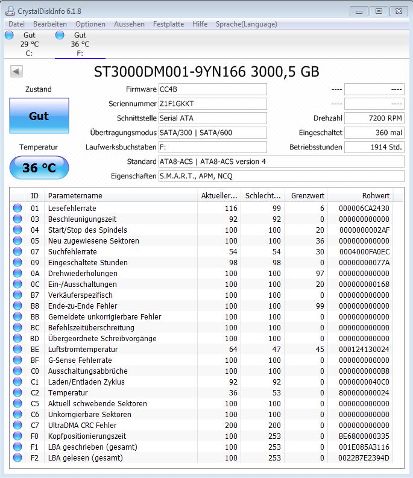Click status icon of UltraDMA CRC Fehler row
Viewport: 413px width, 478px height.
[x=17, y=425]
